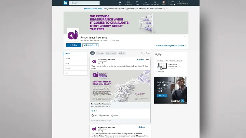
Task: Click the Advisory Roles ad link
Action: pos(93,9)
